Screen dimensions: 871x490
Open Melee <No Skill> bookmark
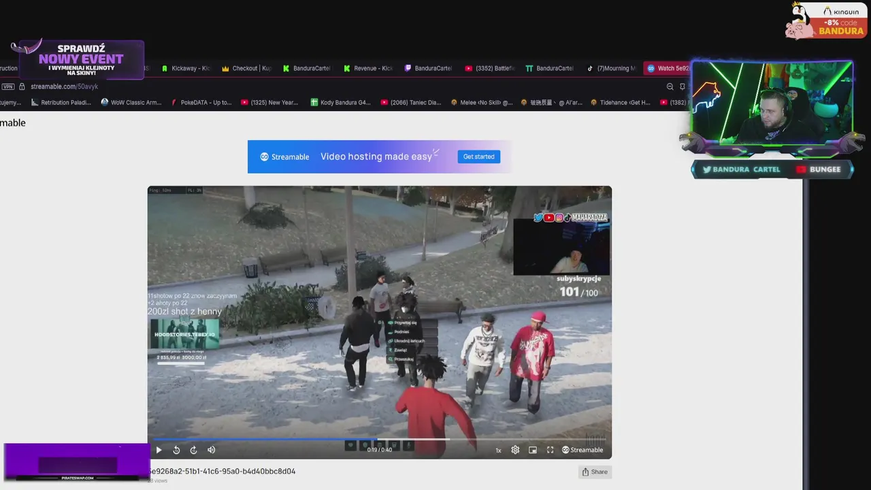tap(481, 103)
